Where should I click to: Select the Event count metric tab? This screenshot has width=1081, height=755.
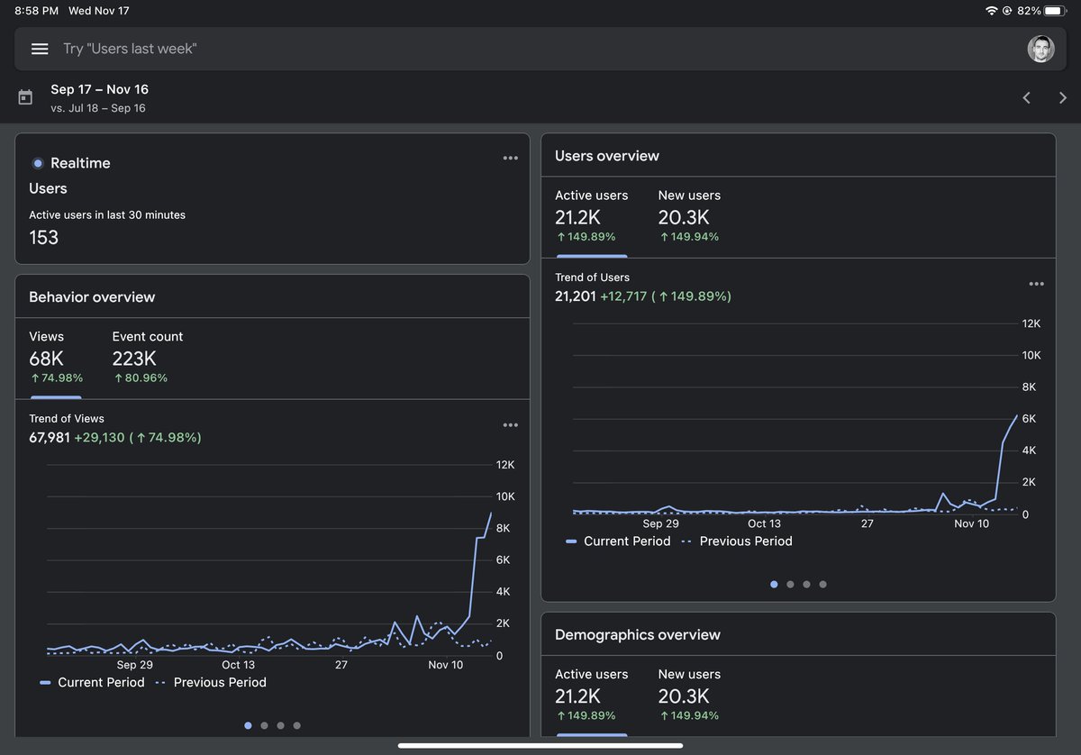coord(148,357)
